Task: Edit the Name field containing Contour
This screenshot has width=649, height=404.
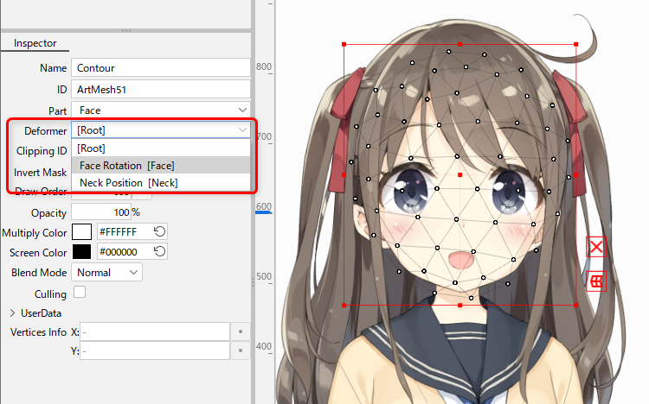Action: point(161,67)
